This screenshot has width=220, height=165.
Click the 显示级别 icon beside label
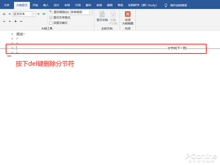[x=51, y=12]
